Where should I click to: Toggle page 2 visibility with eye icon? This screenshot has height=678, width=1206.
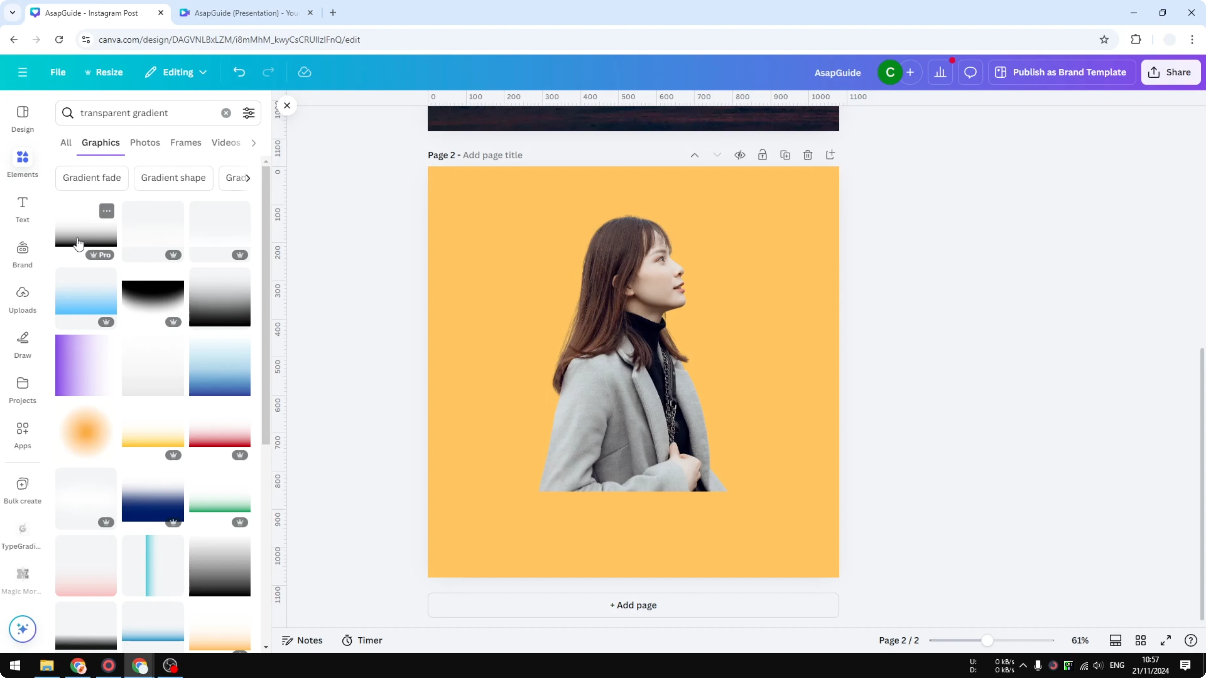(740, 155)
